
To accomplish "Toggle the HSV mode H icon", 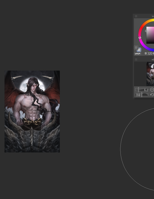I will (x=146, y=53).
